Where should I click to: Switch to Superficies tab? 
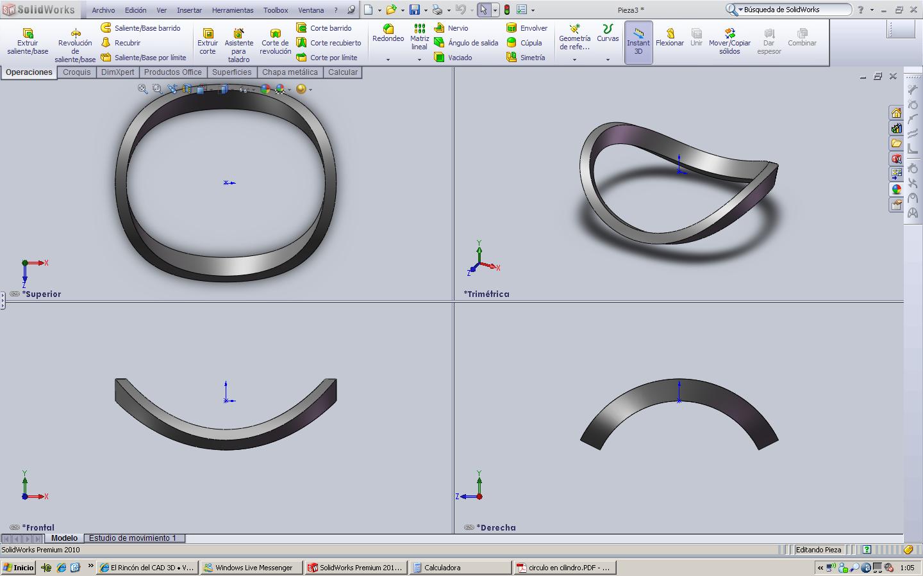232,72
